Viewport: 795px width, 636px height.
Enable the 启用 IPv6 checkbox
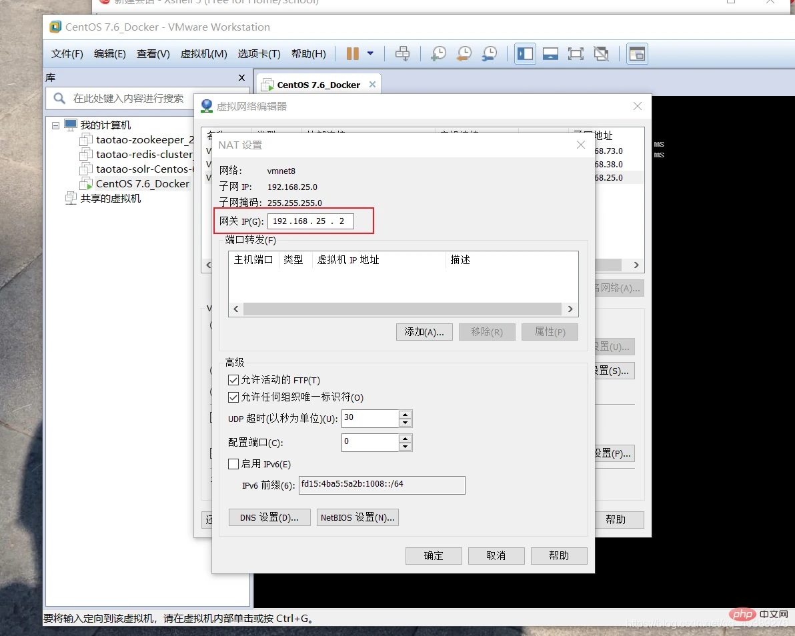click(x=233, y=464)
